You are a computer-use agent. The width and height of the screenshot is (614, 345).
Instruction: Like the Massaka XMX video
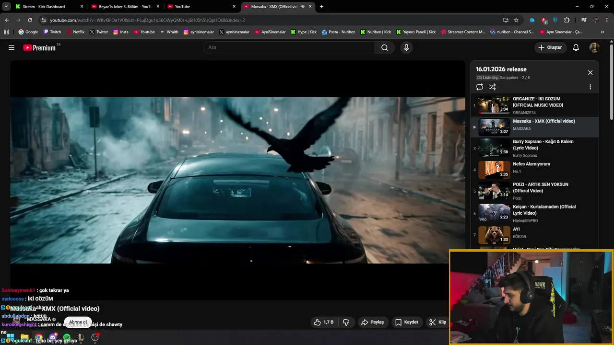click(324, 322)
